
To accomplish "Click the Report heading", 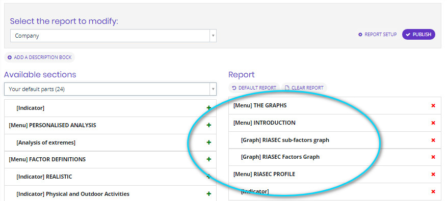I will (x=242, y=75).
